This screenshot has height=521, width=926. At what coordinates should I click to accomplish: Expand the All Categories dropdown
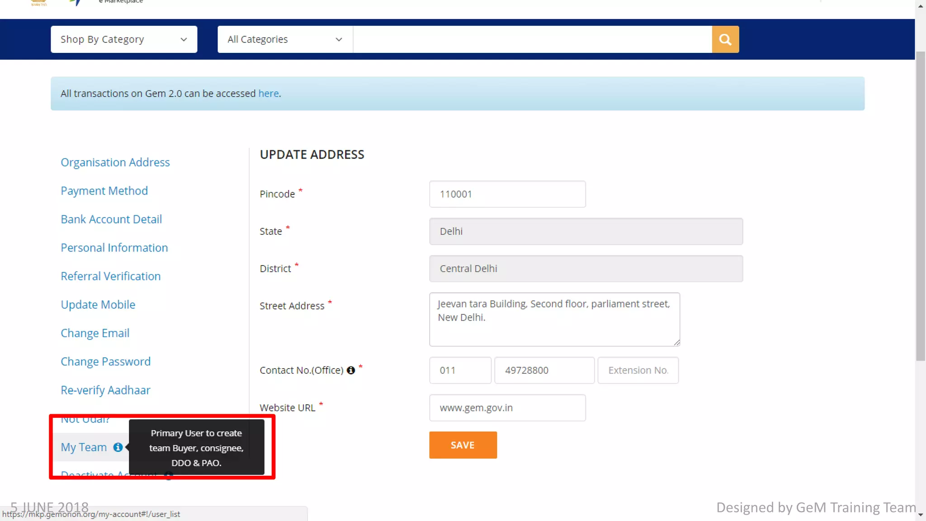[x=284, y=39]
